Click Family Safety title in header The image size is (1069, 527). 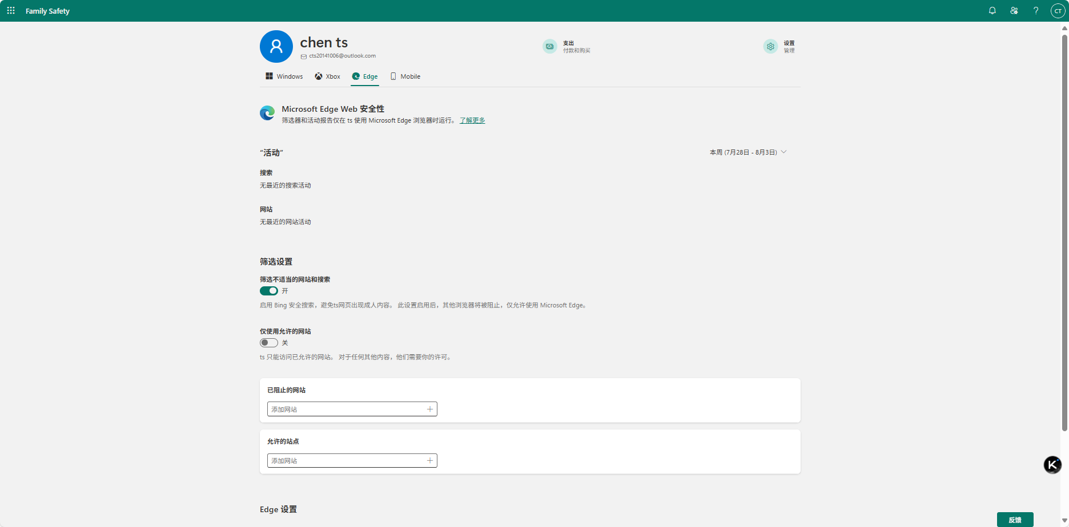click(47, 11)
